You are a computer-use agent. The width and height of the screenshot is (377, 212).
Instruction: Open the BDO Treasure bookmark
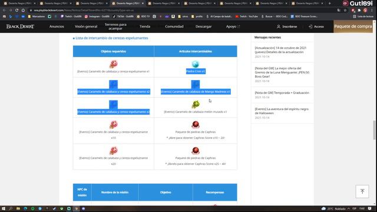[x=304, y=16]
